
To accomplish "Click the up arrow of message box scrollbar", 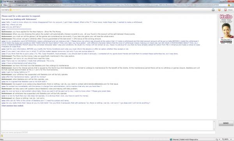I will coord(214,122).
